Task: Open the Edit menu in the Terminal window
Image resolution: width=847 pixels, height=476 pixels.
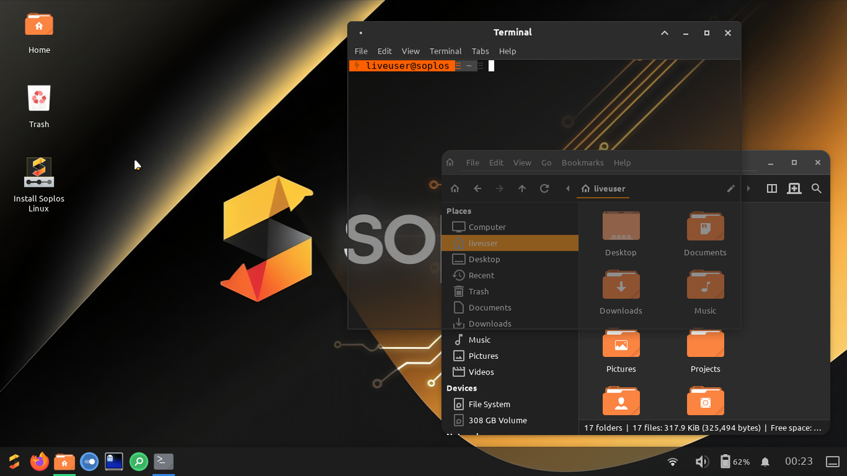Action: (384, 51)
